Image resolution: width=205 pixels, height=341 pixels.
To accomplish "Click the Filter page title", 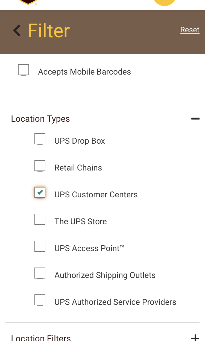I will pyautogui.click(x=49, y=30).
